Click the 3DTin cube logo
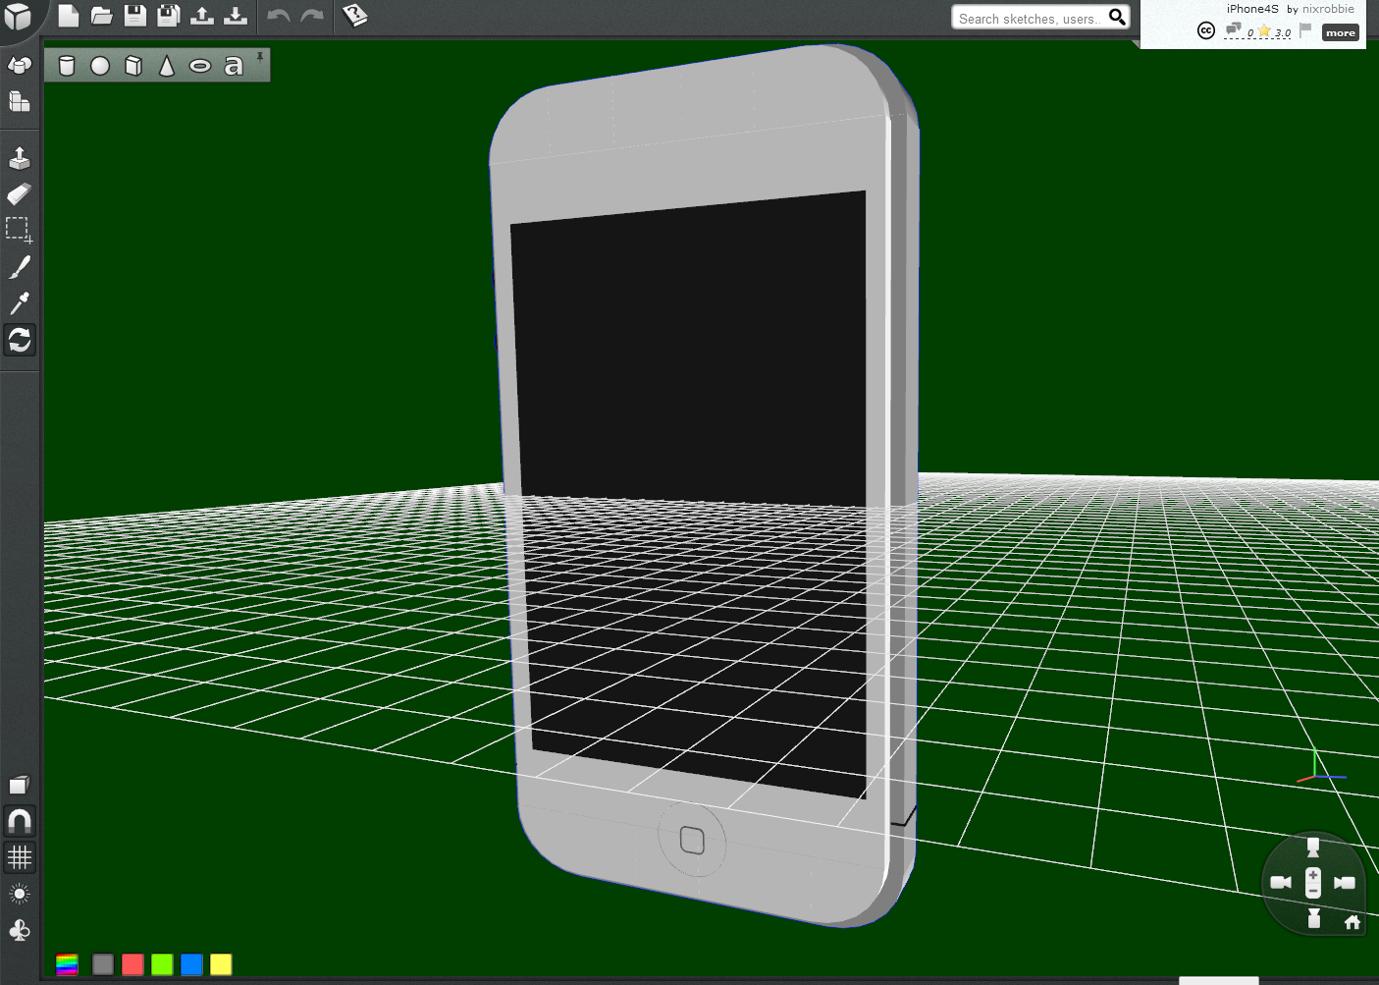Viewport: 1379px width, 985px height. pyautogui.click(x=18, y=16)
